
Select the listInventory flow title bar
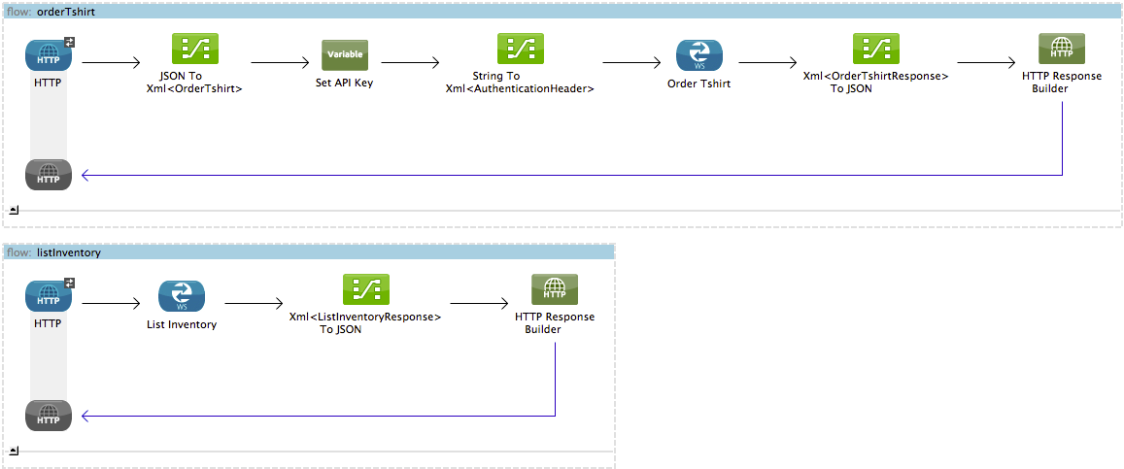[309, 252]
